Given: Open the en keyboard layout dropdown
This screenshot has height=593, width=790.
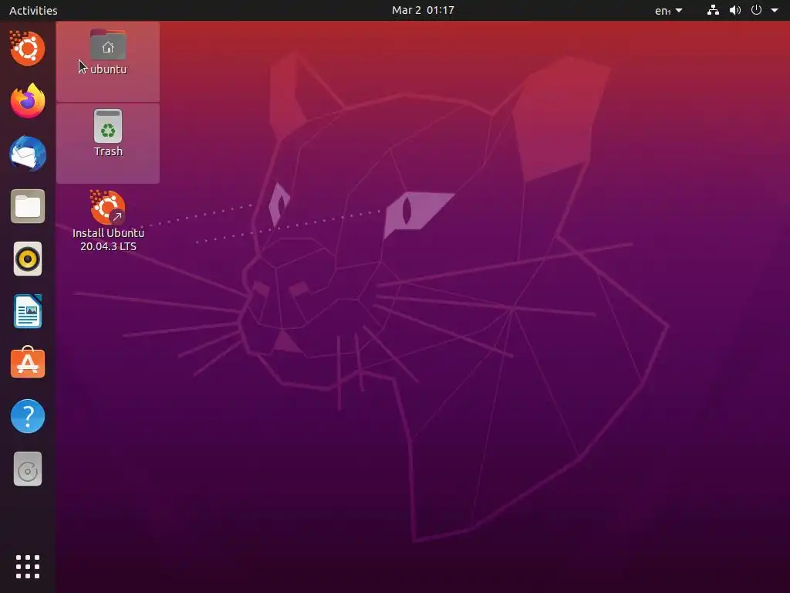Looking at the screenshot, I should 669,10.
